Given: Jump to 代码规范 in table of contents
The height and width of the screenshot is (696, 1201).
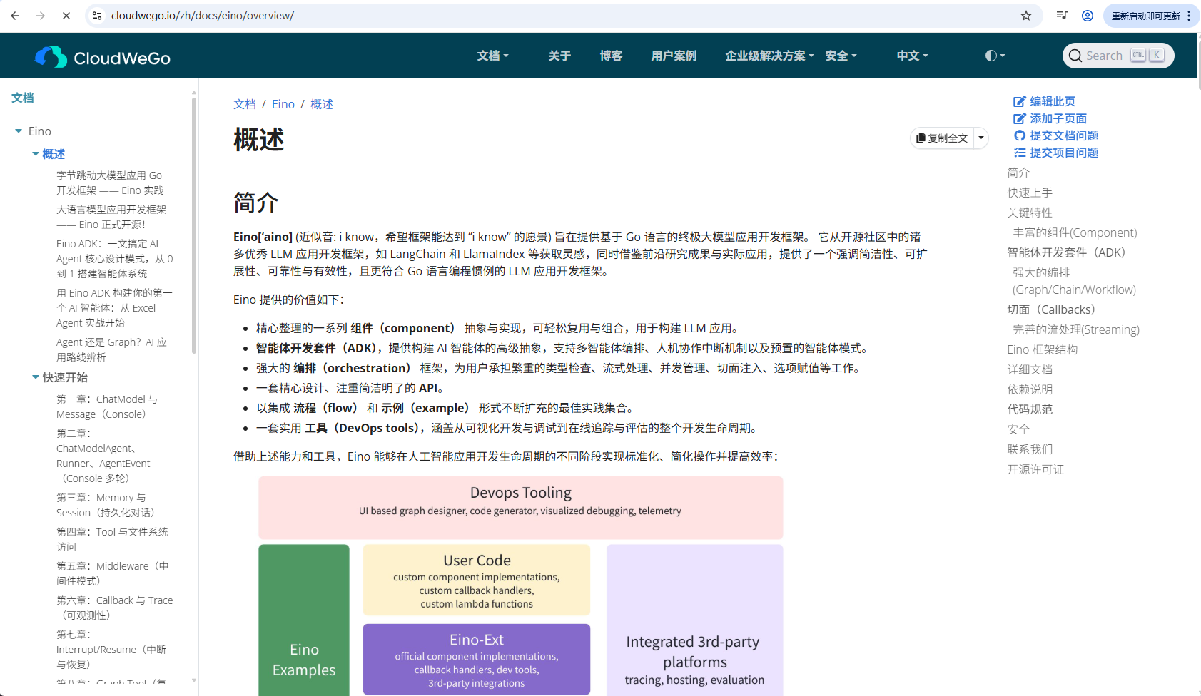Looking at the screenshot, I should (x=1030, y=409).
